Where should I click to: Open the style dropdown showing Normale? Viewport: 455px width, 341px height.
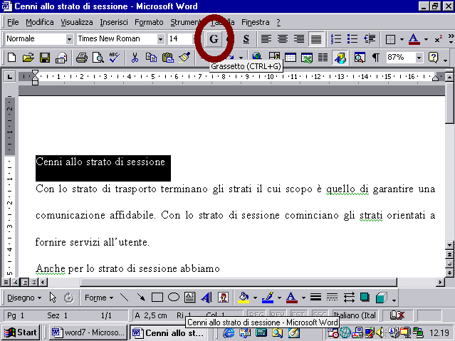69,38
